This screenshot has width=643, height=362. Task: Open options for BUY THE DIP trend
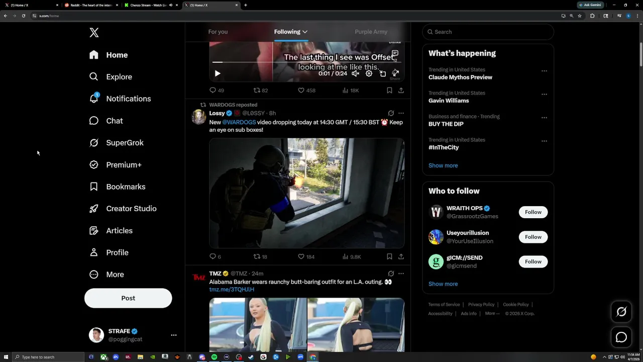pyautogui.click(x=544, y=118)
